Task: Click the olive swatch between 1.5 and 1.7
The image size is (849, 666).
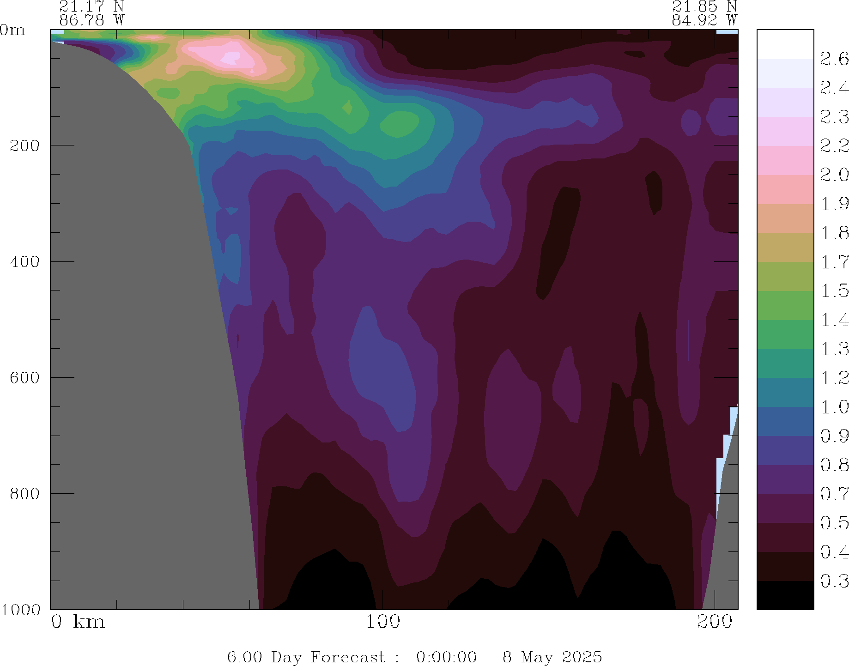Action: pyautogui.click(x=785, y=276)
